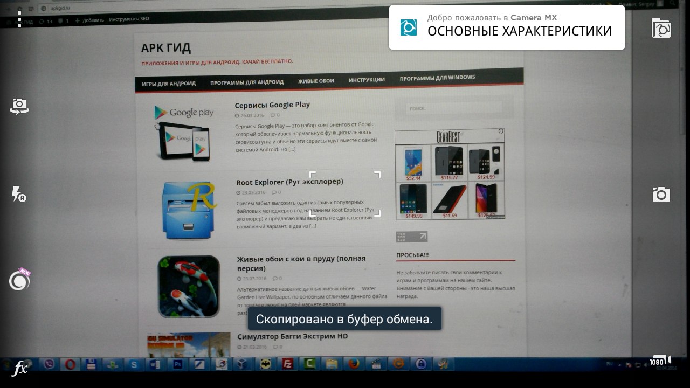
Task: Open the photo gallery icon
Action: 661,28
